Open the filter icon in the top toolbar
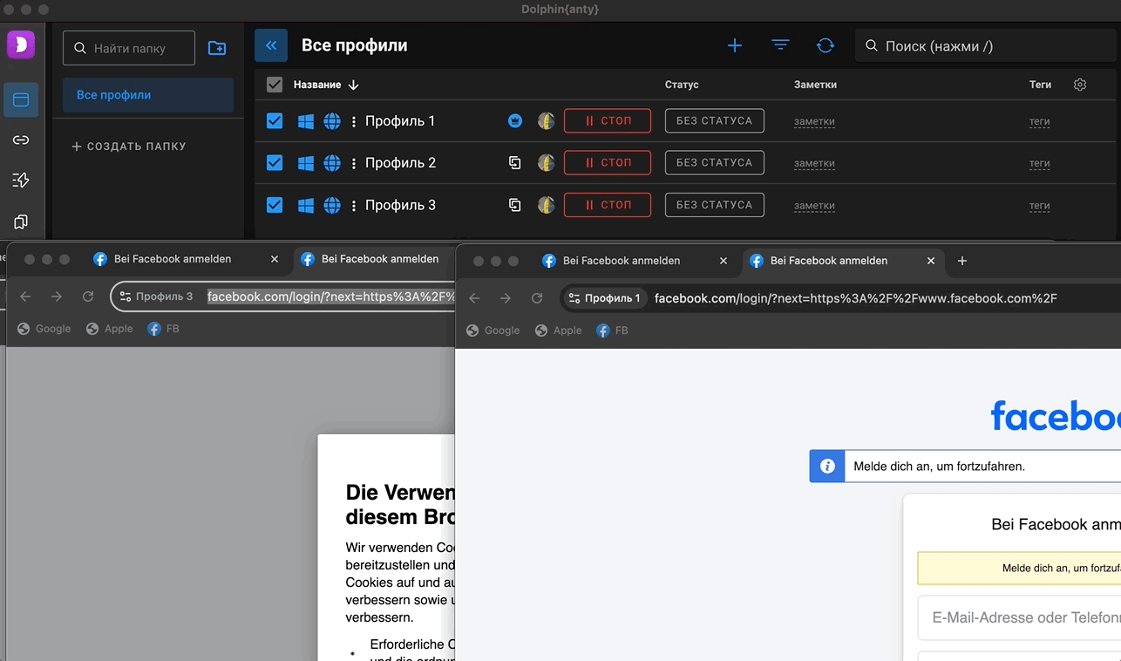This screenshot has height=661, width=1121. click(780, 45)
